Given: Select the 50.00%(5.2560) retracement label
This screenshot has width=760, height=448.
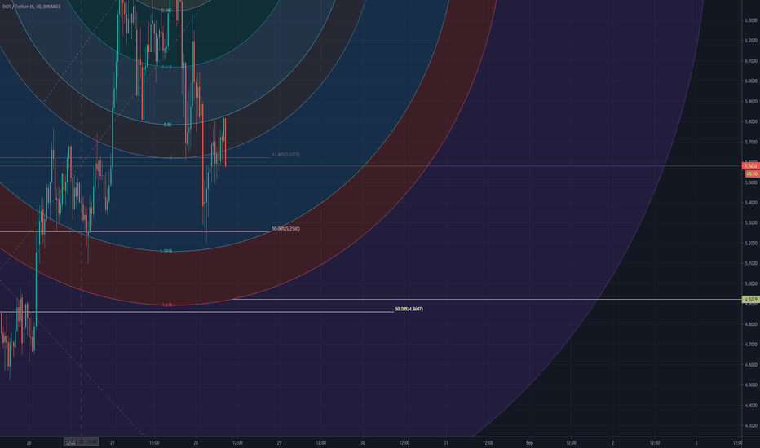Looking at the screenshot, I should pos(285,229).
